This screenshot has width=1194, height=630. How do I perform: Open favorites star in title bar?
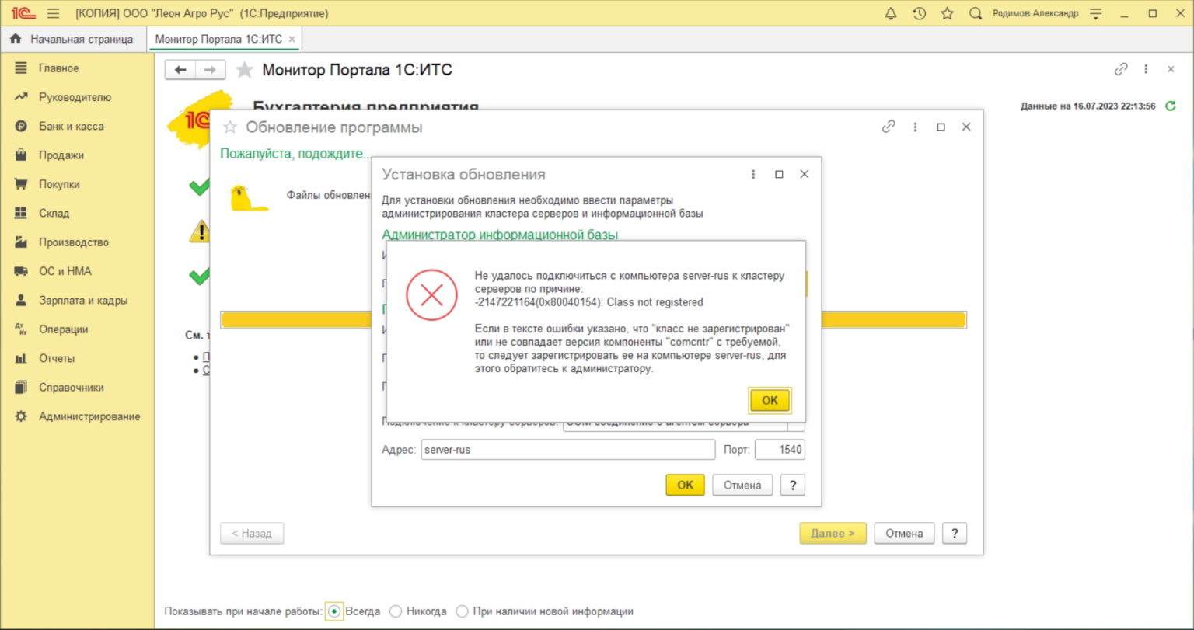(947, 13)
